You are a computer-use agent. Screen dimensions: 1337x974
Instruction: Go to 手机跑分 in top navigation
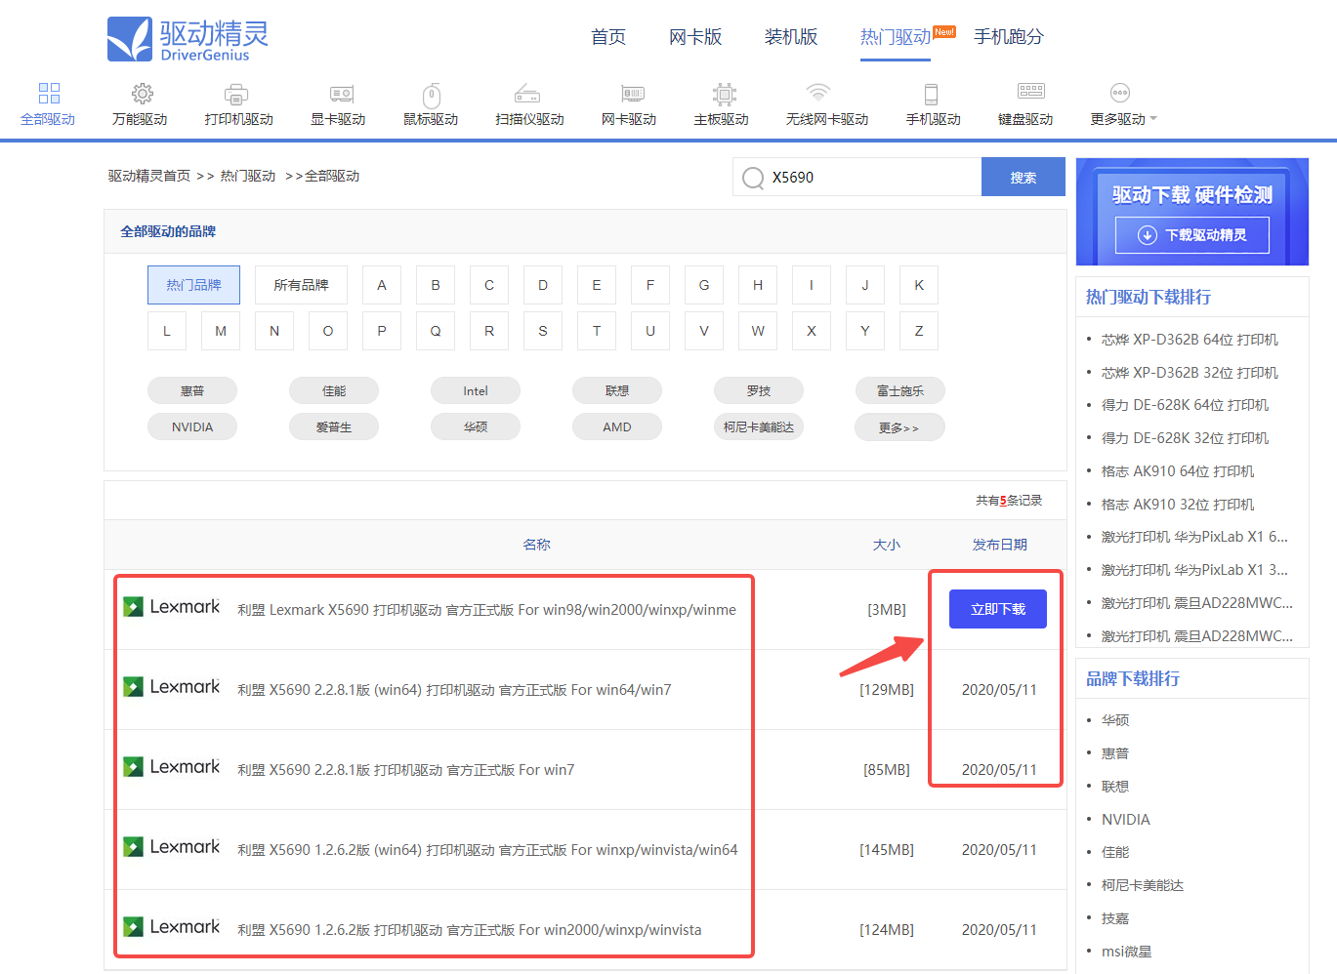(1008, 37)
